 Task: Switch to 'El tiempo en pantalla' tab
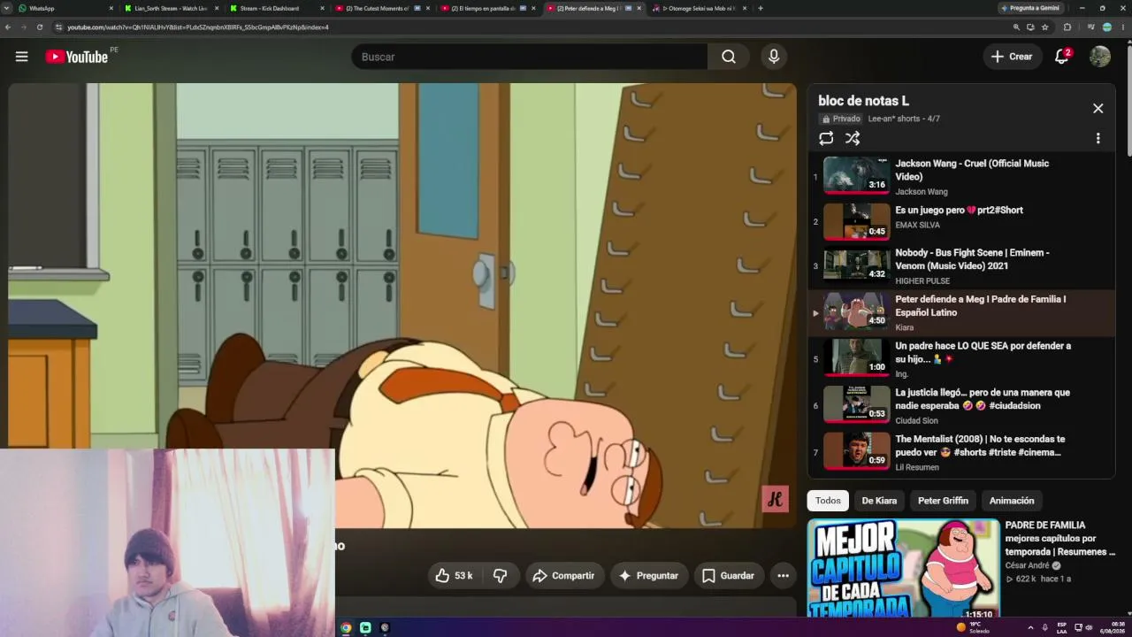[x=487, y=8]
